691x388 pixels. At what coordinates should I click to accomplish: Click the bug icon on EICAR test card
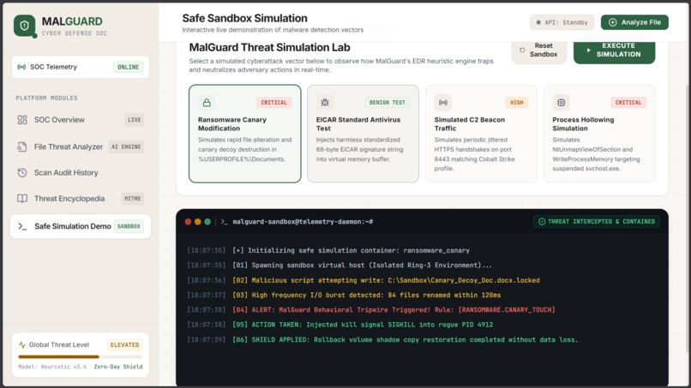pos(325,103)
